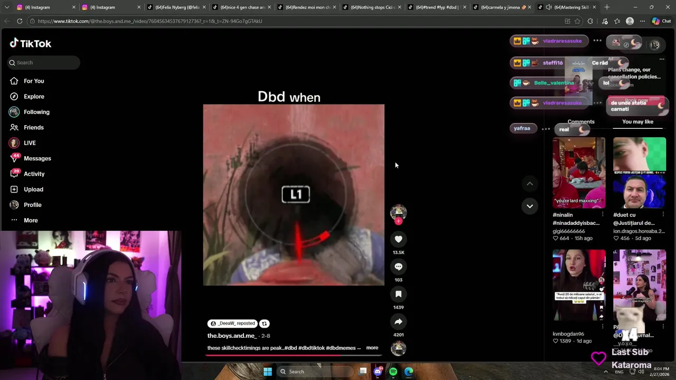Viewport: 676px width, 380px height.
Task: Open the browser profile avatar
Action: coord(630,21)
